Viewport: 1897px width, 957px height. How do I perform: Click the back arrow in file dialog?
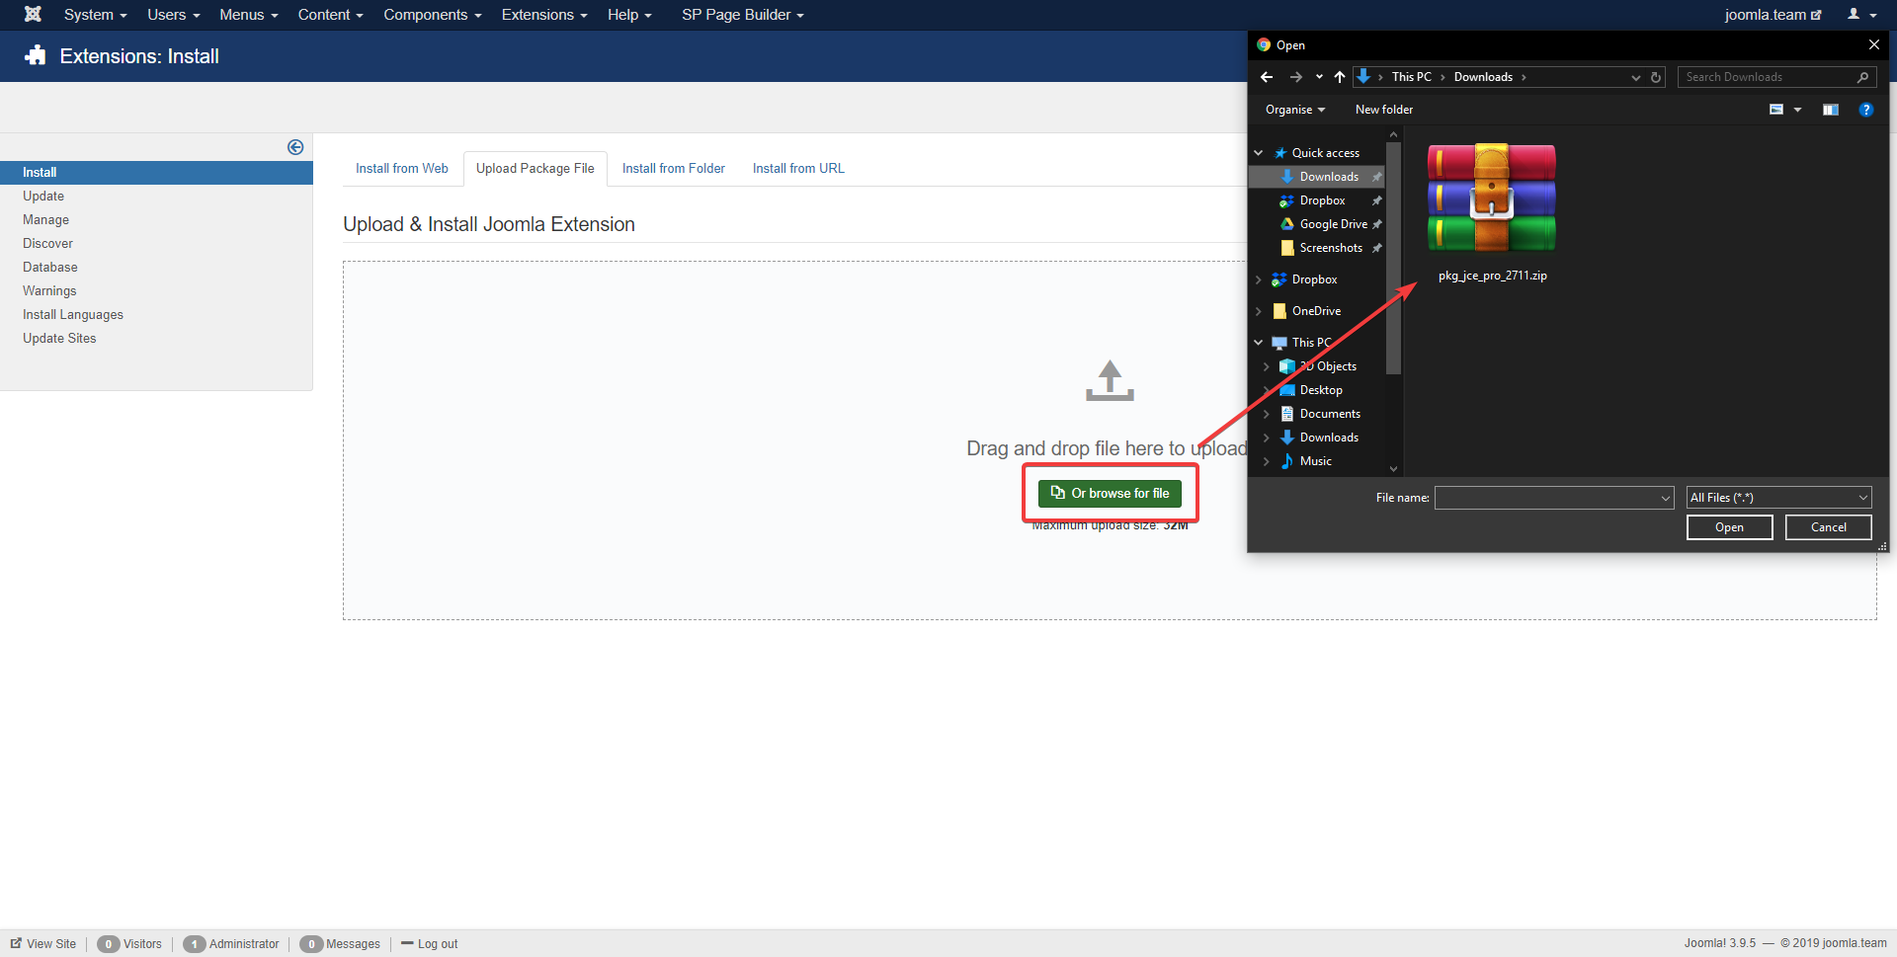(1267, 77)
